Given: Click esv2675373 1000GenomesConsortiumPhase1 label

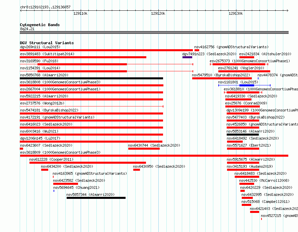Looking at the screenshot, I should (250, 61).
